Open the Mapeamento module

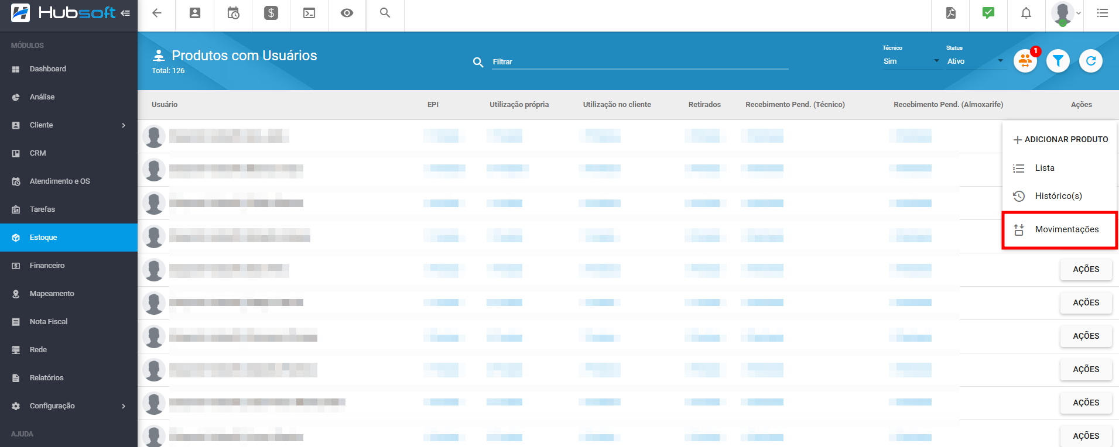point(69,294)
